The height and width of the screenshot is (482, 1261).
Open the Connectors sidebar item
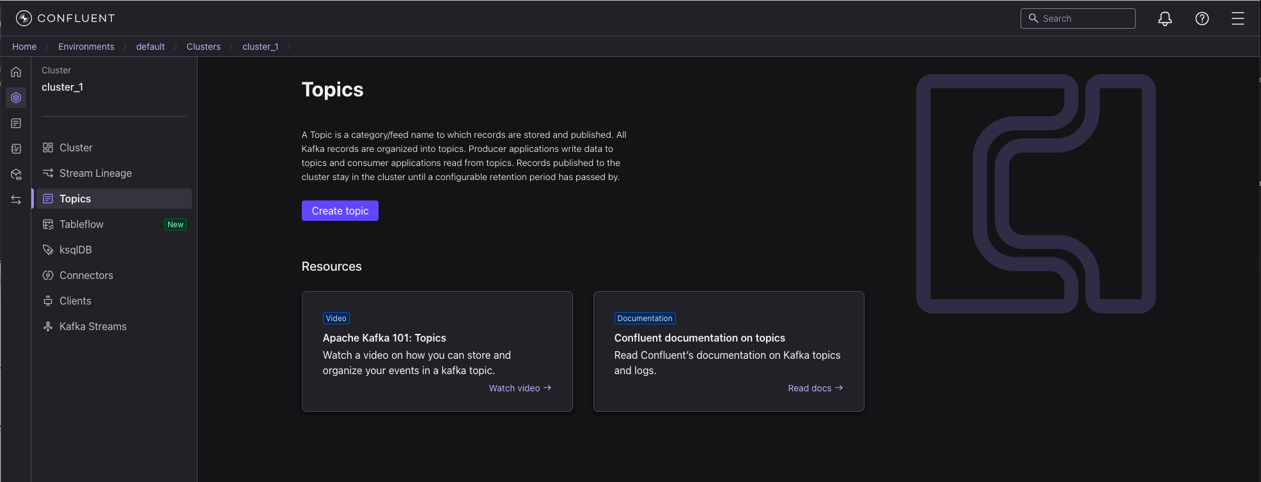pyautogui.click(x=114, y=275)
